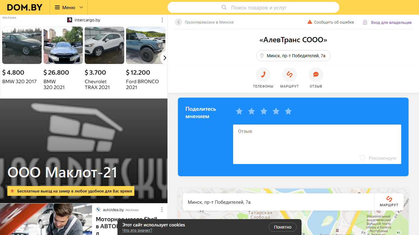Toggle the Рекомендую heart
This screenshot has height=235, width=419.
(363, 158)
